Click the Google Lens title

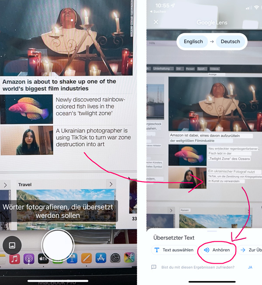click(212, 22)
